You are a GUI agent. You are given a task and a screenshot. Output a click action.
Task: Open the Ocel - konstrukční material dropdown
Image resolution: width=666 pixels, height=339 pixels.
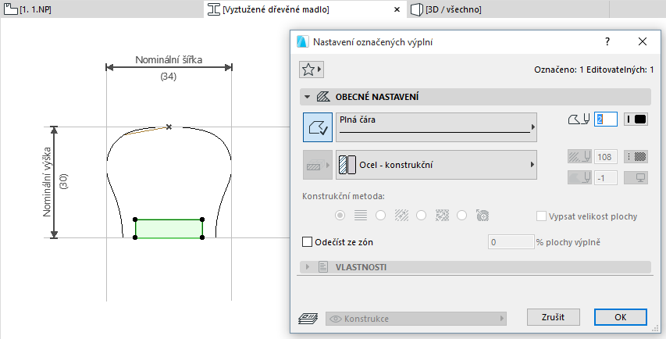(436, 165)
